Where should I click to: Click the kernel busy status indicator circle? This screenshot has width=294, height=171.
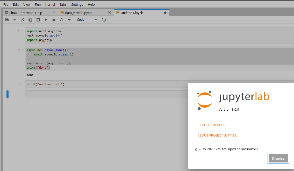pyautogui.click(x=104, y=20)
